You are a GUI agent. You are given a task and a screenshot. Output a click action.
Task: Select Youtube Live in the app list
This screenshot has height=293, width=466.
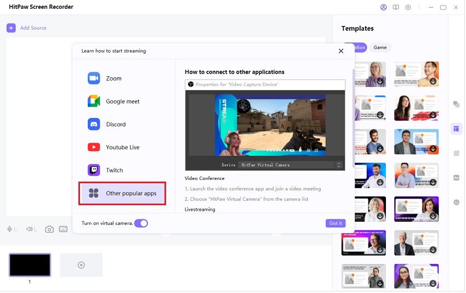(x=122, y=147)
